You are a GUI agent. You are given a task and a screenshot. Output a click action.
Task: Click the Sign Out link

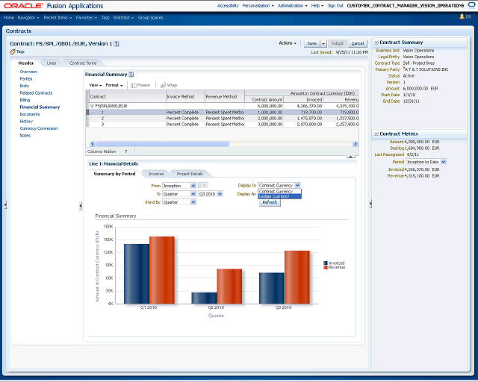tap(335, 5)
